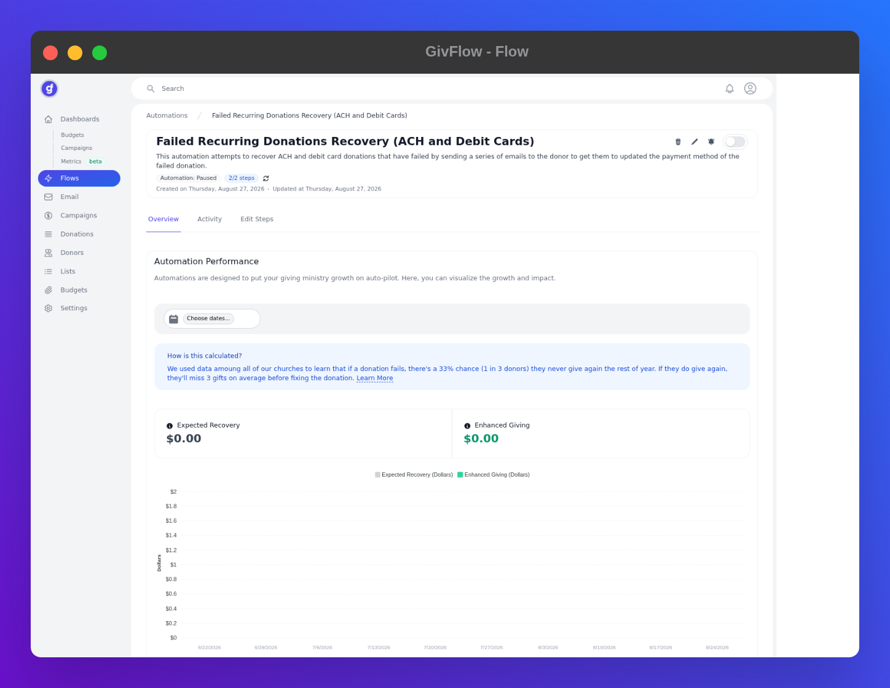This screenshot has width=890, height=688.
Task: Click the GivFlow logo icon
Action: click(49, 88)
